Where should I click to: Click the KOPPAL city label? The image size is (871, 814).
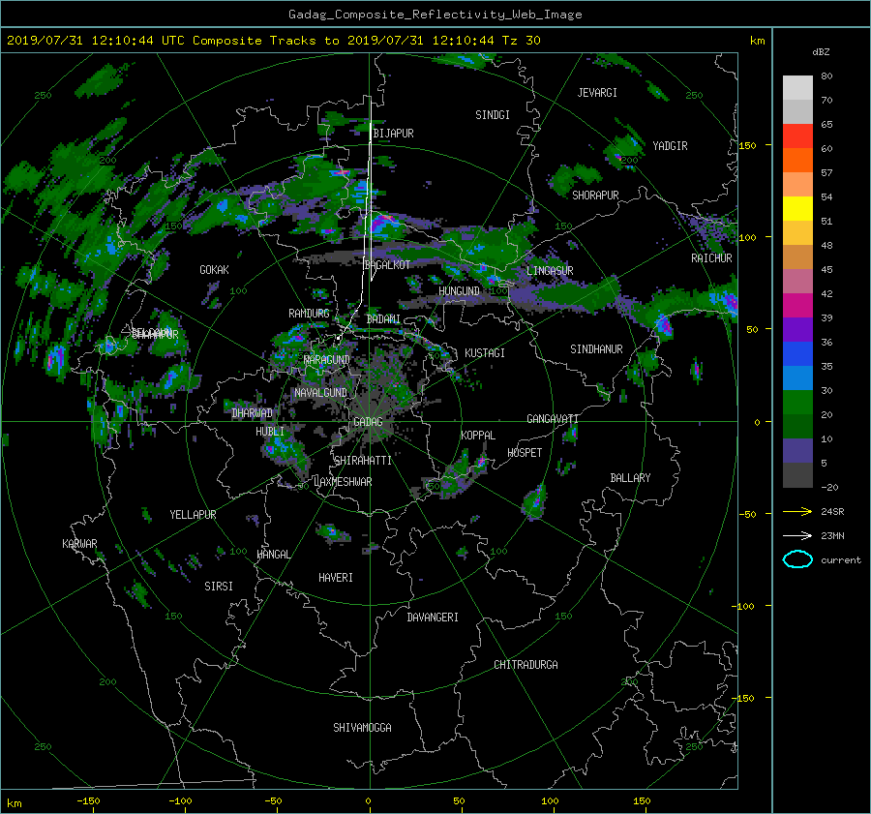(x=478, y=435)
